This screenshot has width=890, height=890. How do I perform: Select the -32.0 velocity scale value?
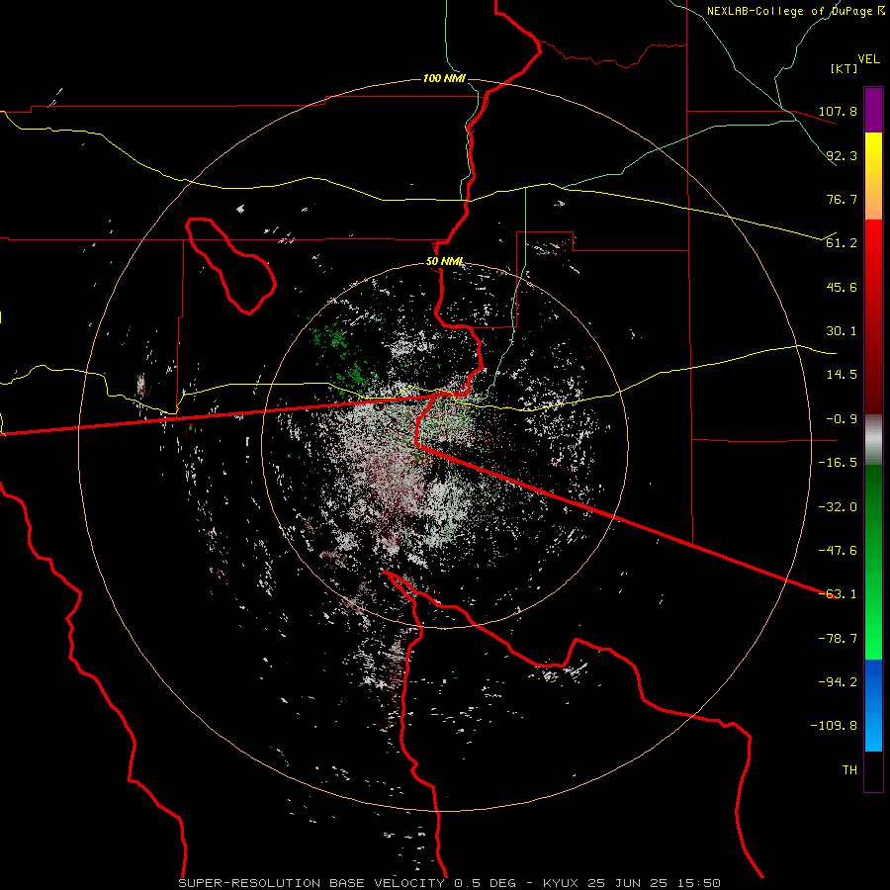point(838,507)
